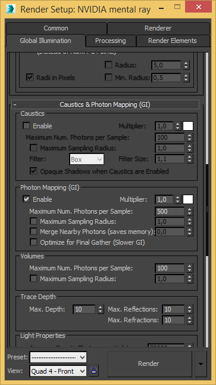216x385 pixels.
Task: Open the Render Elements tab
Action: click(x=173, y=41)
